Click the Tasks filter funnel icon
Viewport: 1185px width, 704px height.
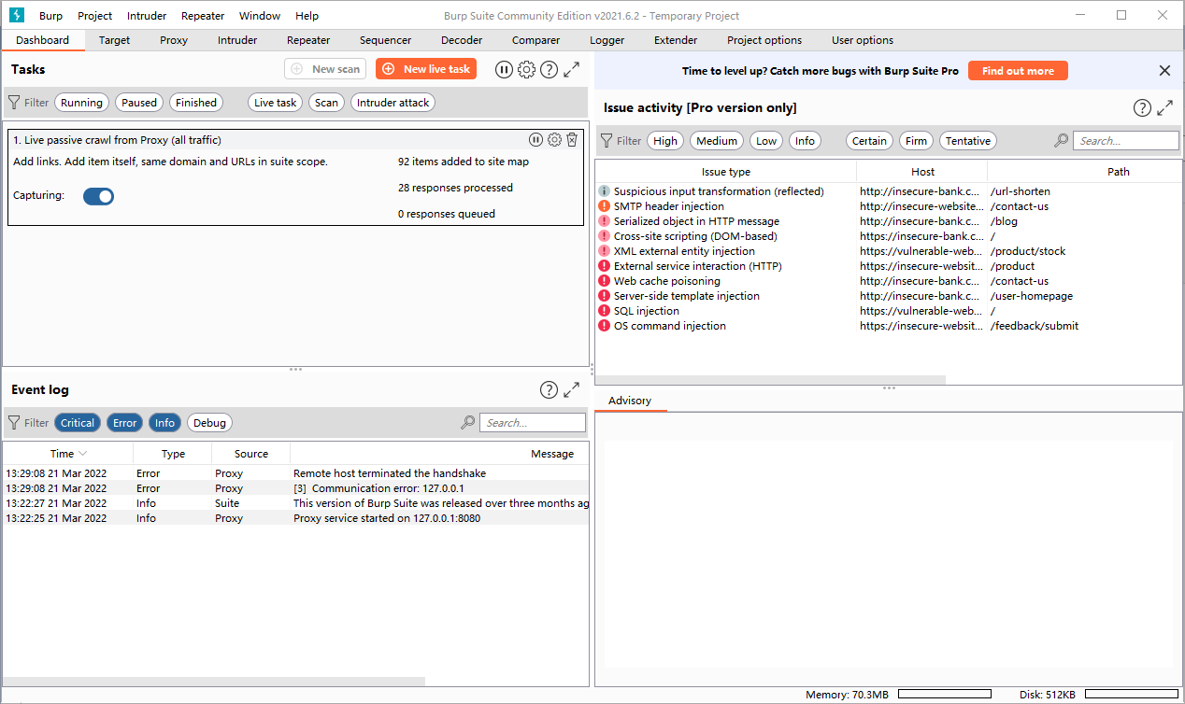pos(14,103)
